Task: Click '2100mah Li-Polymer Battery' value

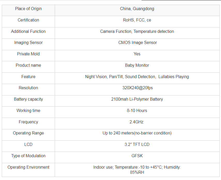Action: (x=137, y=99)
